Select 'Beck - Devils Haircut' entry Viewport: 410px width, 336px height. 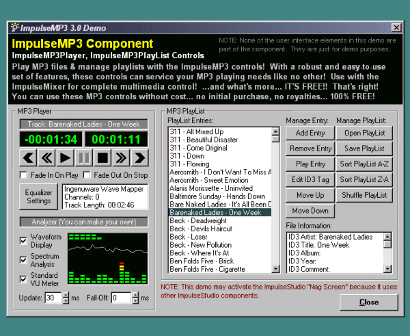[x=219, y=229]
